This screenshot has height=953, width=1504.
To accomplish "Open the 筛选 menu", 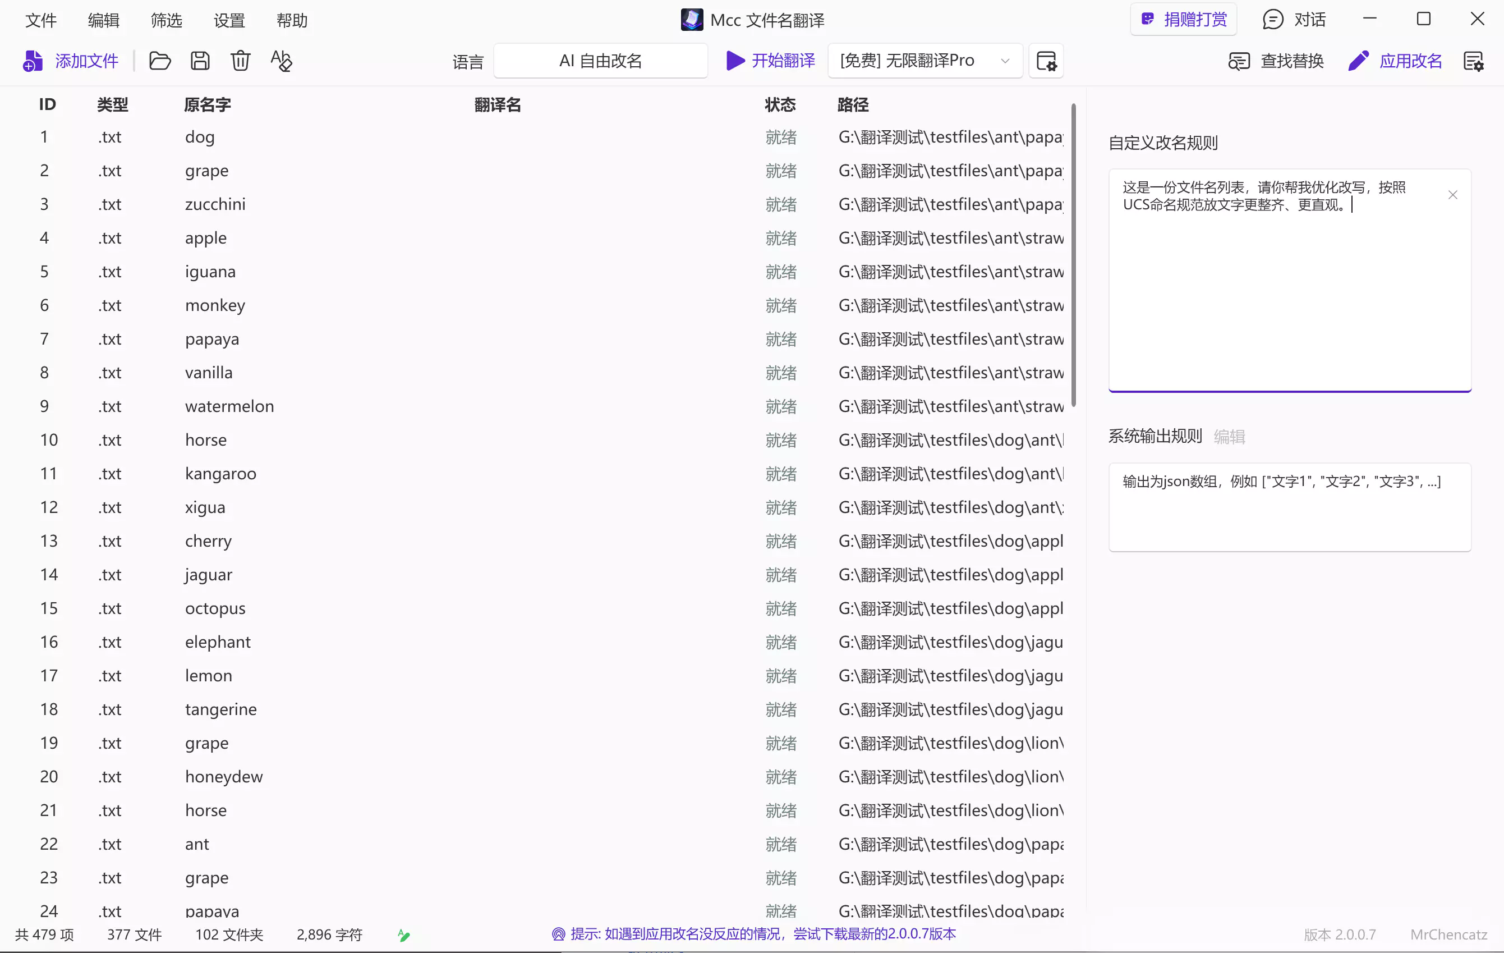I will 165,20.
